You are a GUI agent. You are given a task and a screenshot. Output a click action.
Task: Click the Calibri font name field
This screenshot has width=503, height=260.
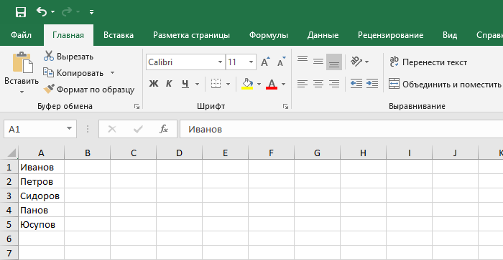tap(181, 62)
